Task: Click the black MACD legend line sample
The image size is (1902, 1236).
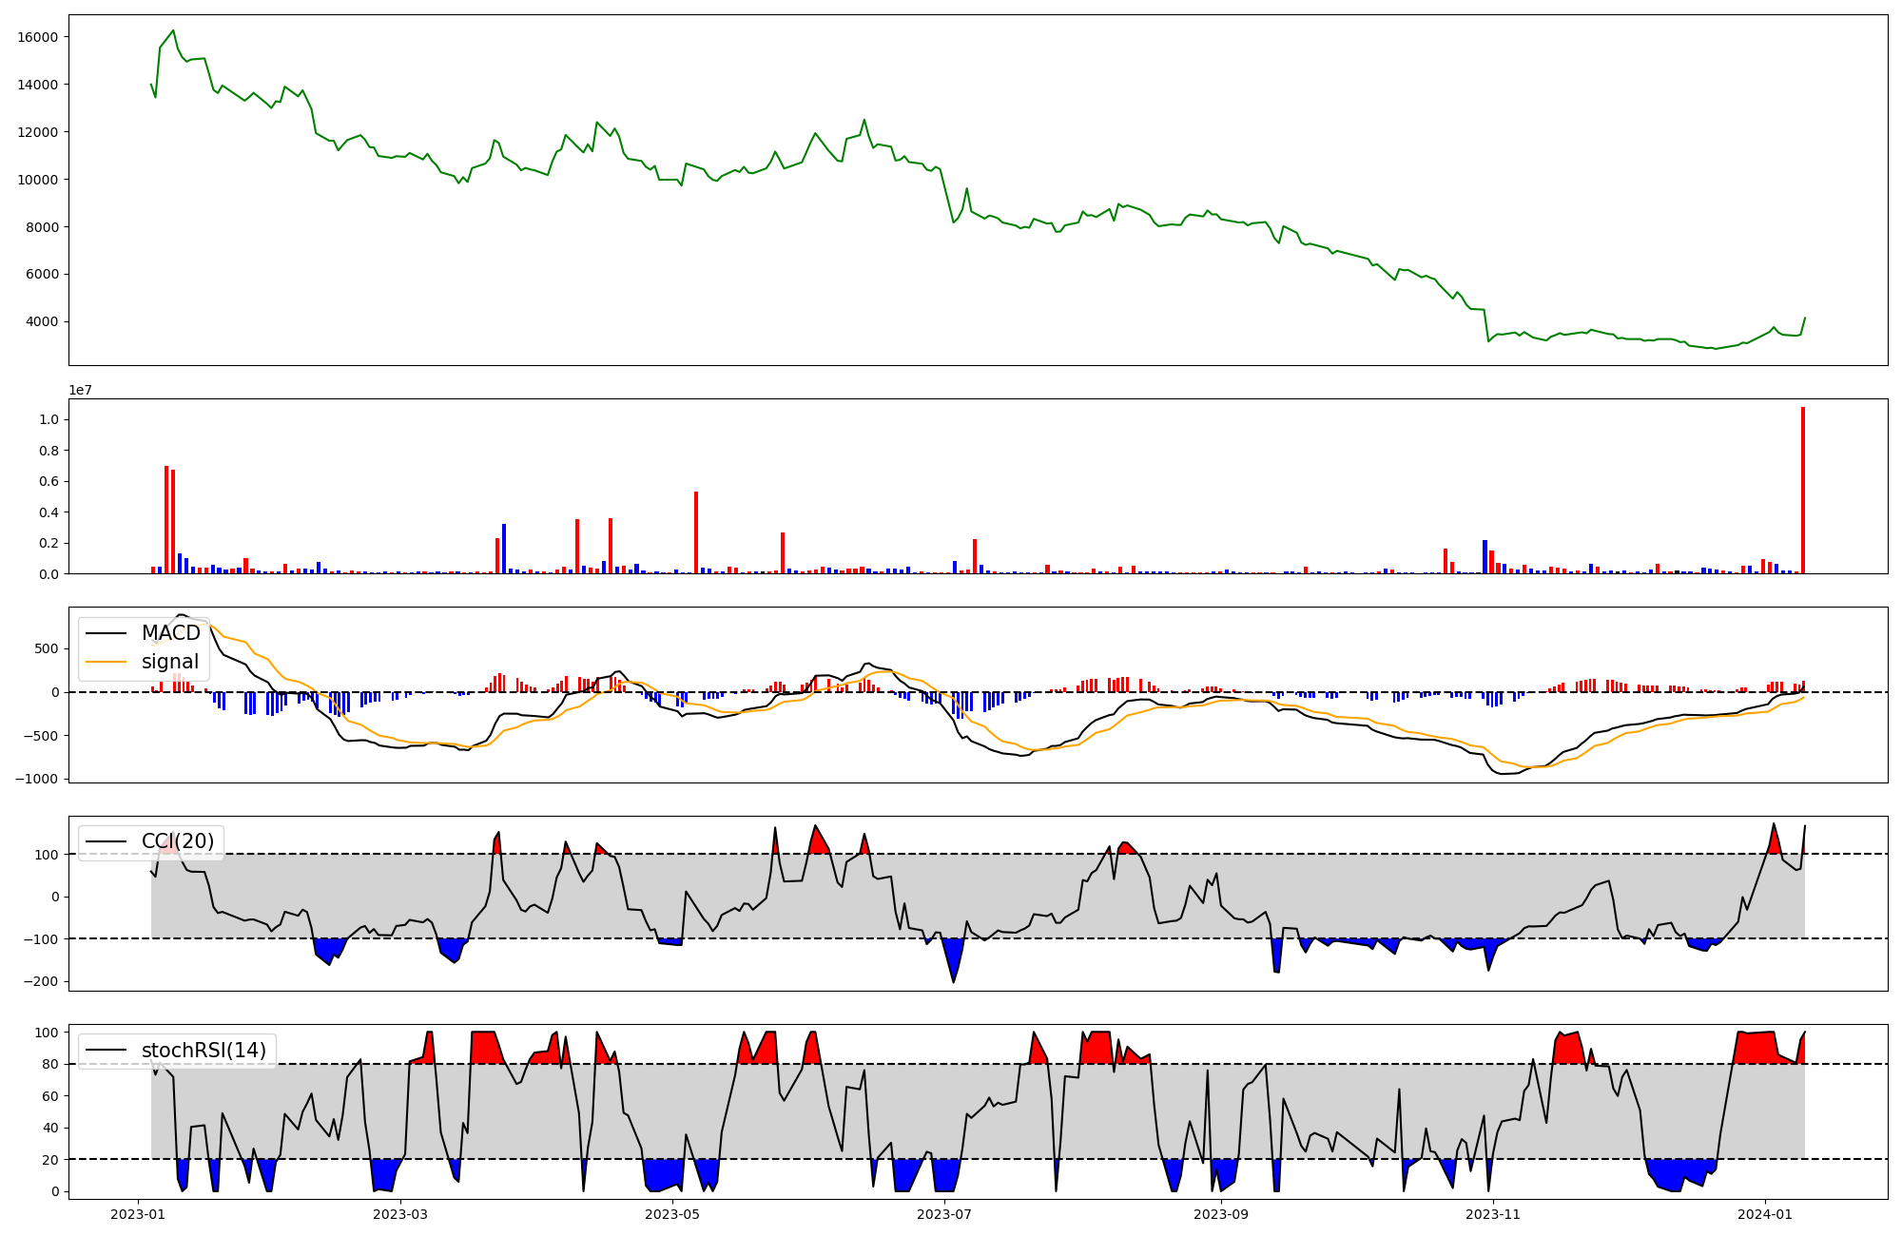Action: 106,633
